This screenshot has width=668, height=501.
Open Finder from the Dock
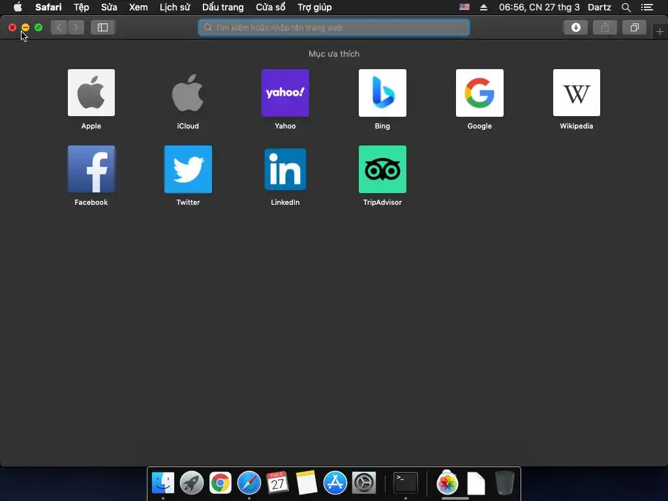(163, 483)
